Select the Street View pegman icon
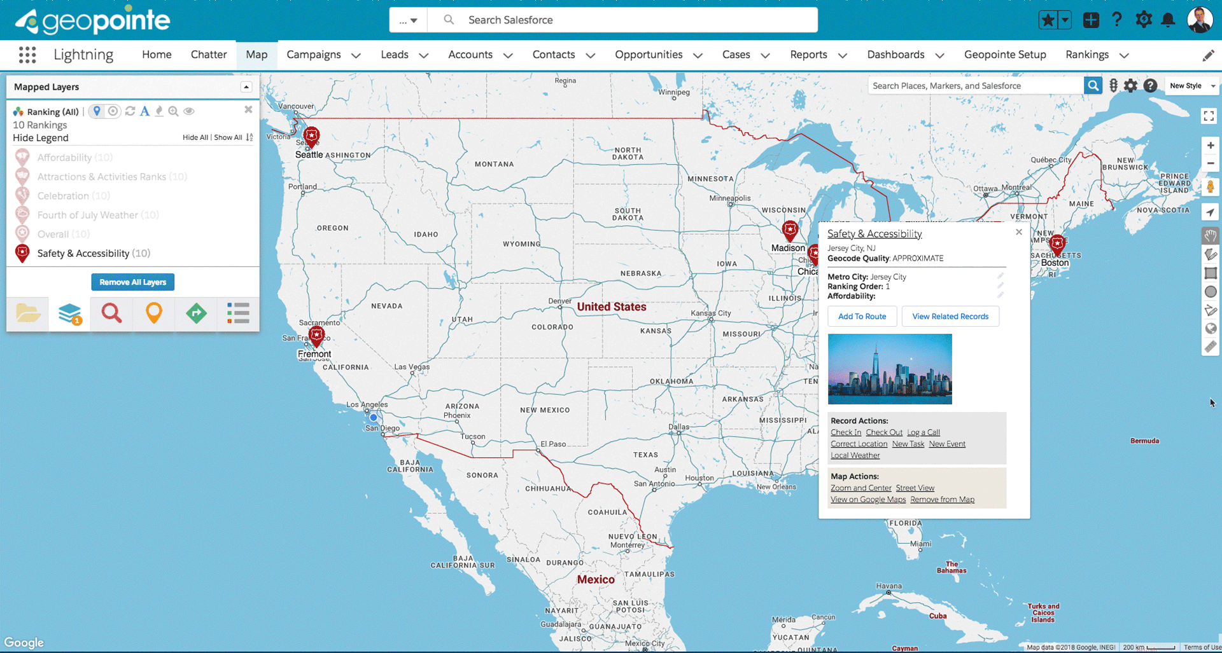 point(1210,186)
